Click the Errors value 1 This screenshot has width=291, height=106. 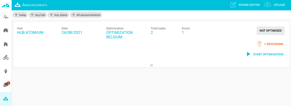tap(183, 33)
